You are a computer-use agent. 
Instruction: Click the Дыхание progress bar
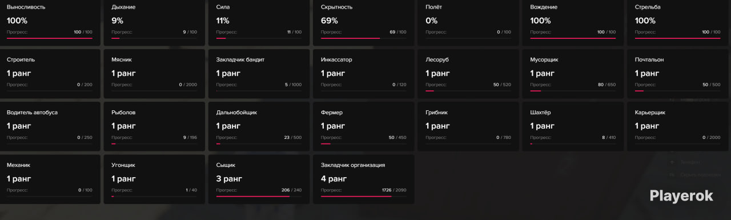154,38
